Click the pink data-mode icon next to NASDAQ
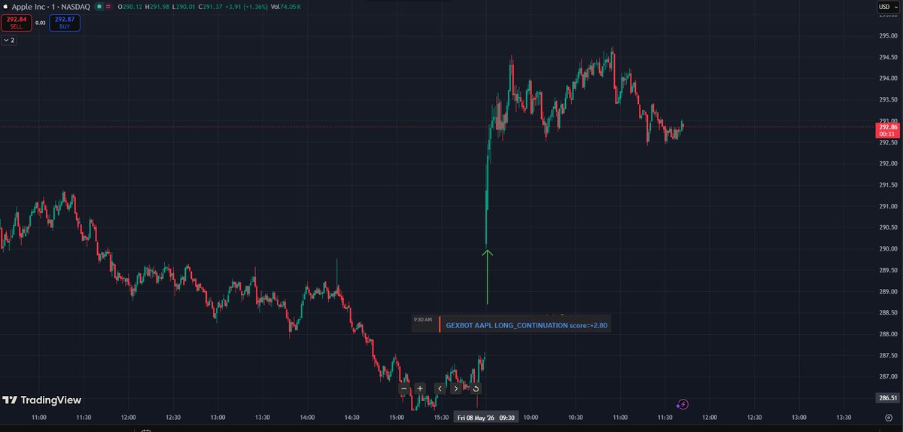The width and height of the screenshot is (903, 432). click(108, 6)
